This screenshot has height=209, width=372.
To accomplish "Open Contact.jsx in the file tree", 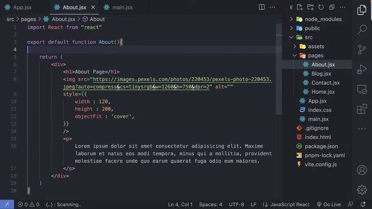I will (317, 82).
